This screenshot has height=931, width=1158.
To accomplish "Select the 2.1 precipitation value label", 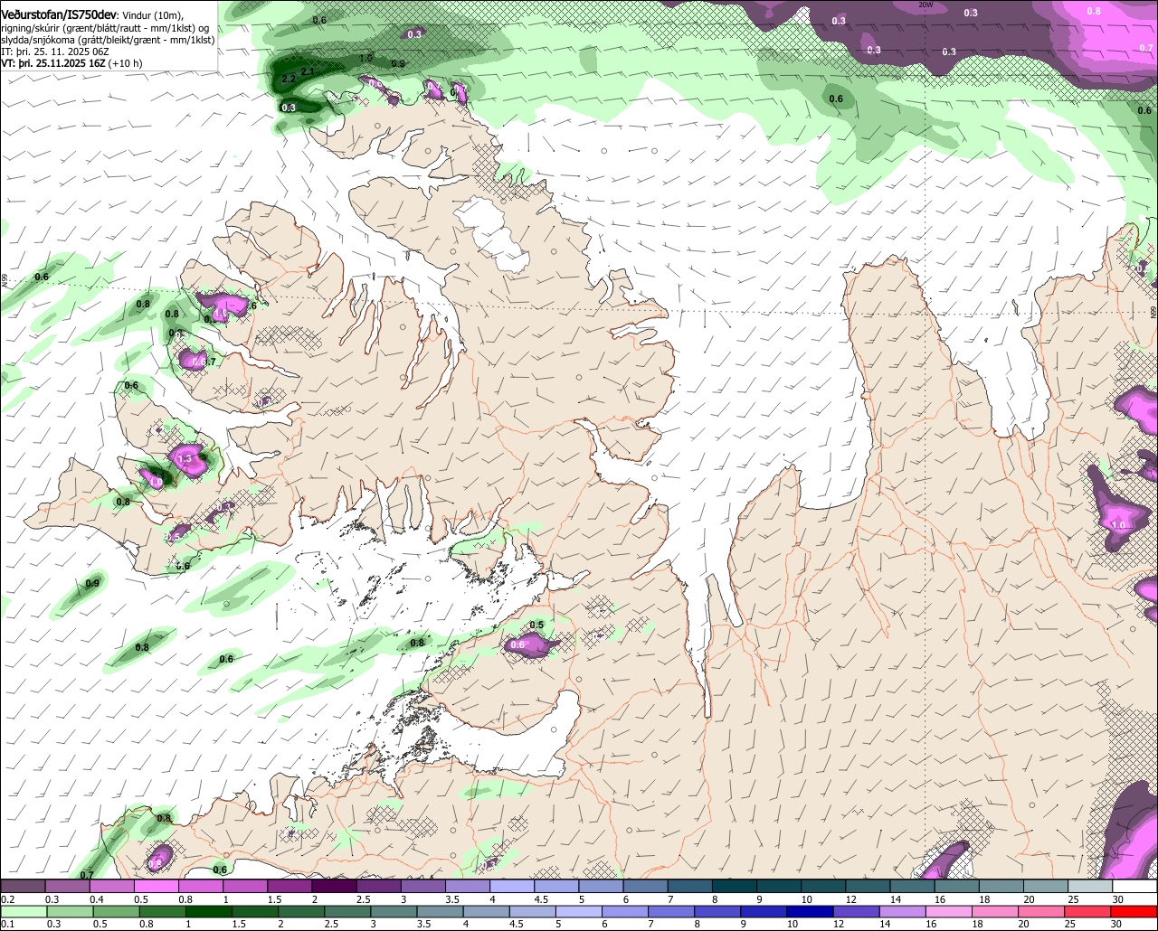I will click(307, 71).
